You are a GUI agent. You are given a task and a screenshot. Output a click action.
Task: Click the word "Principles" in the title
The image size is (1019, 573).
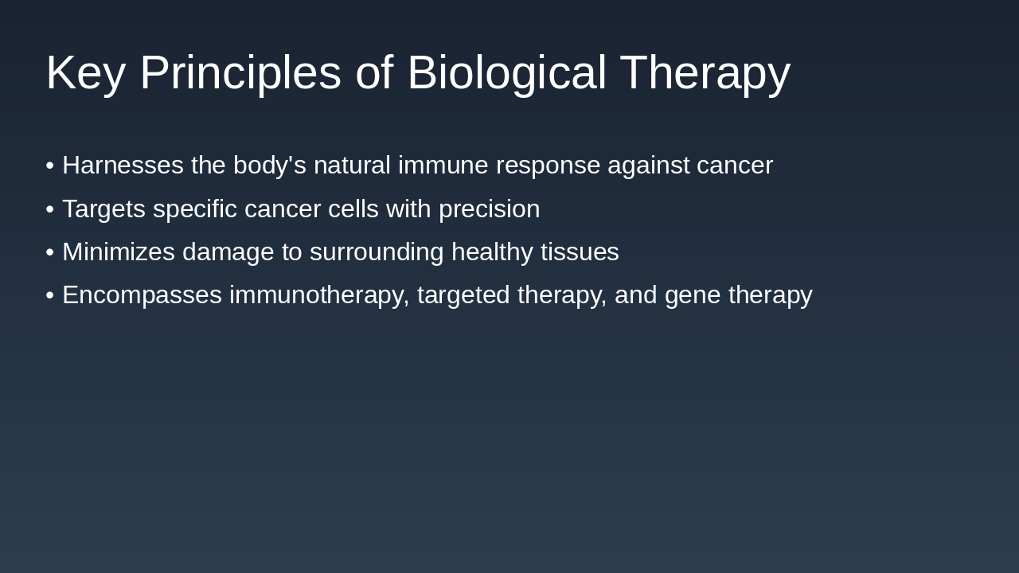coord(240,72)
